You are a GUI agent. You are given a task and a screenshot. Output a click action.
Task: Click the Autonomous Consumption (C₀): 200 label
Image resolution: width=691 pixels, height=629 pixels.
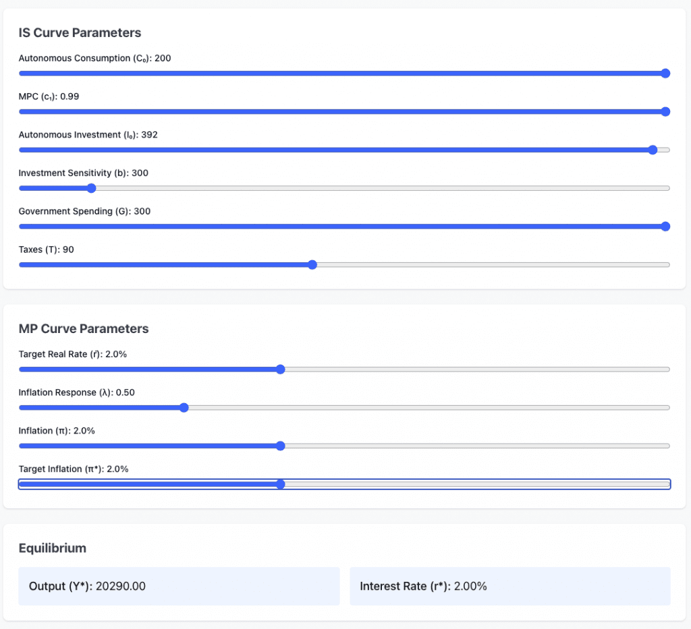94,58
